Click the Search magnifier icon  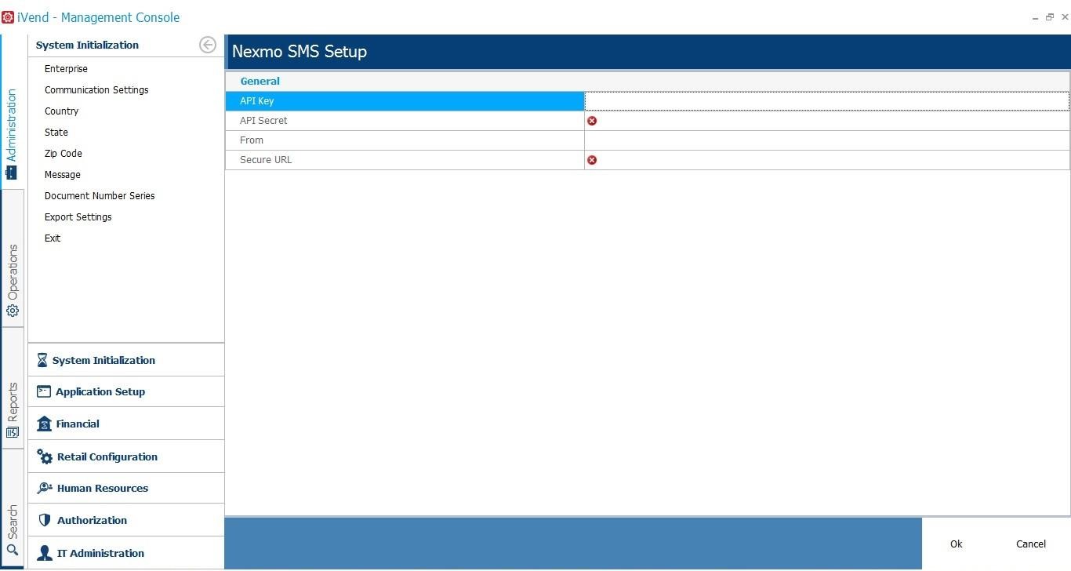click(x=13, y=551)
